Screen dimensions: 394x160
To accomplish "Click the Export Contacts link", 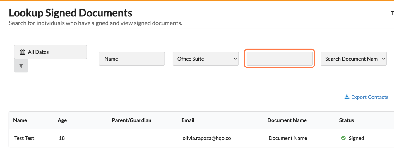I will tap(369, 97).
